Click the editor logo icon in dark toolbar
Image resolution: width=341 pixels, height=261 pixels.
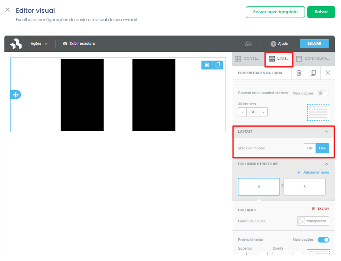(x=16, y=43)
